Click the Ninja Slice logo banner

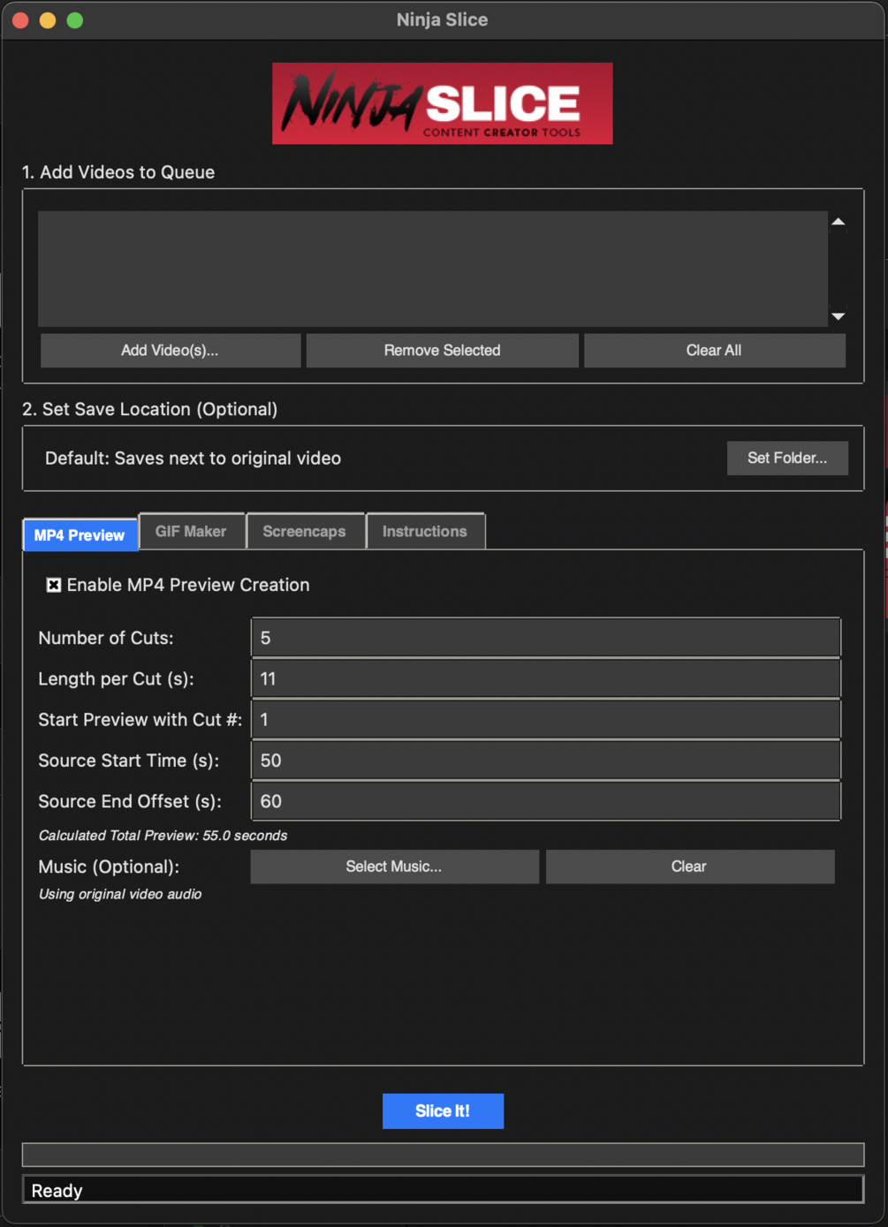[442, 102]
